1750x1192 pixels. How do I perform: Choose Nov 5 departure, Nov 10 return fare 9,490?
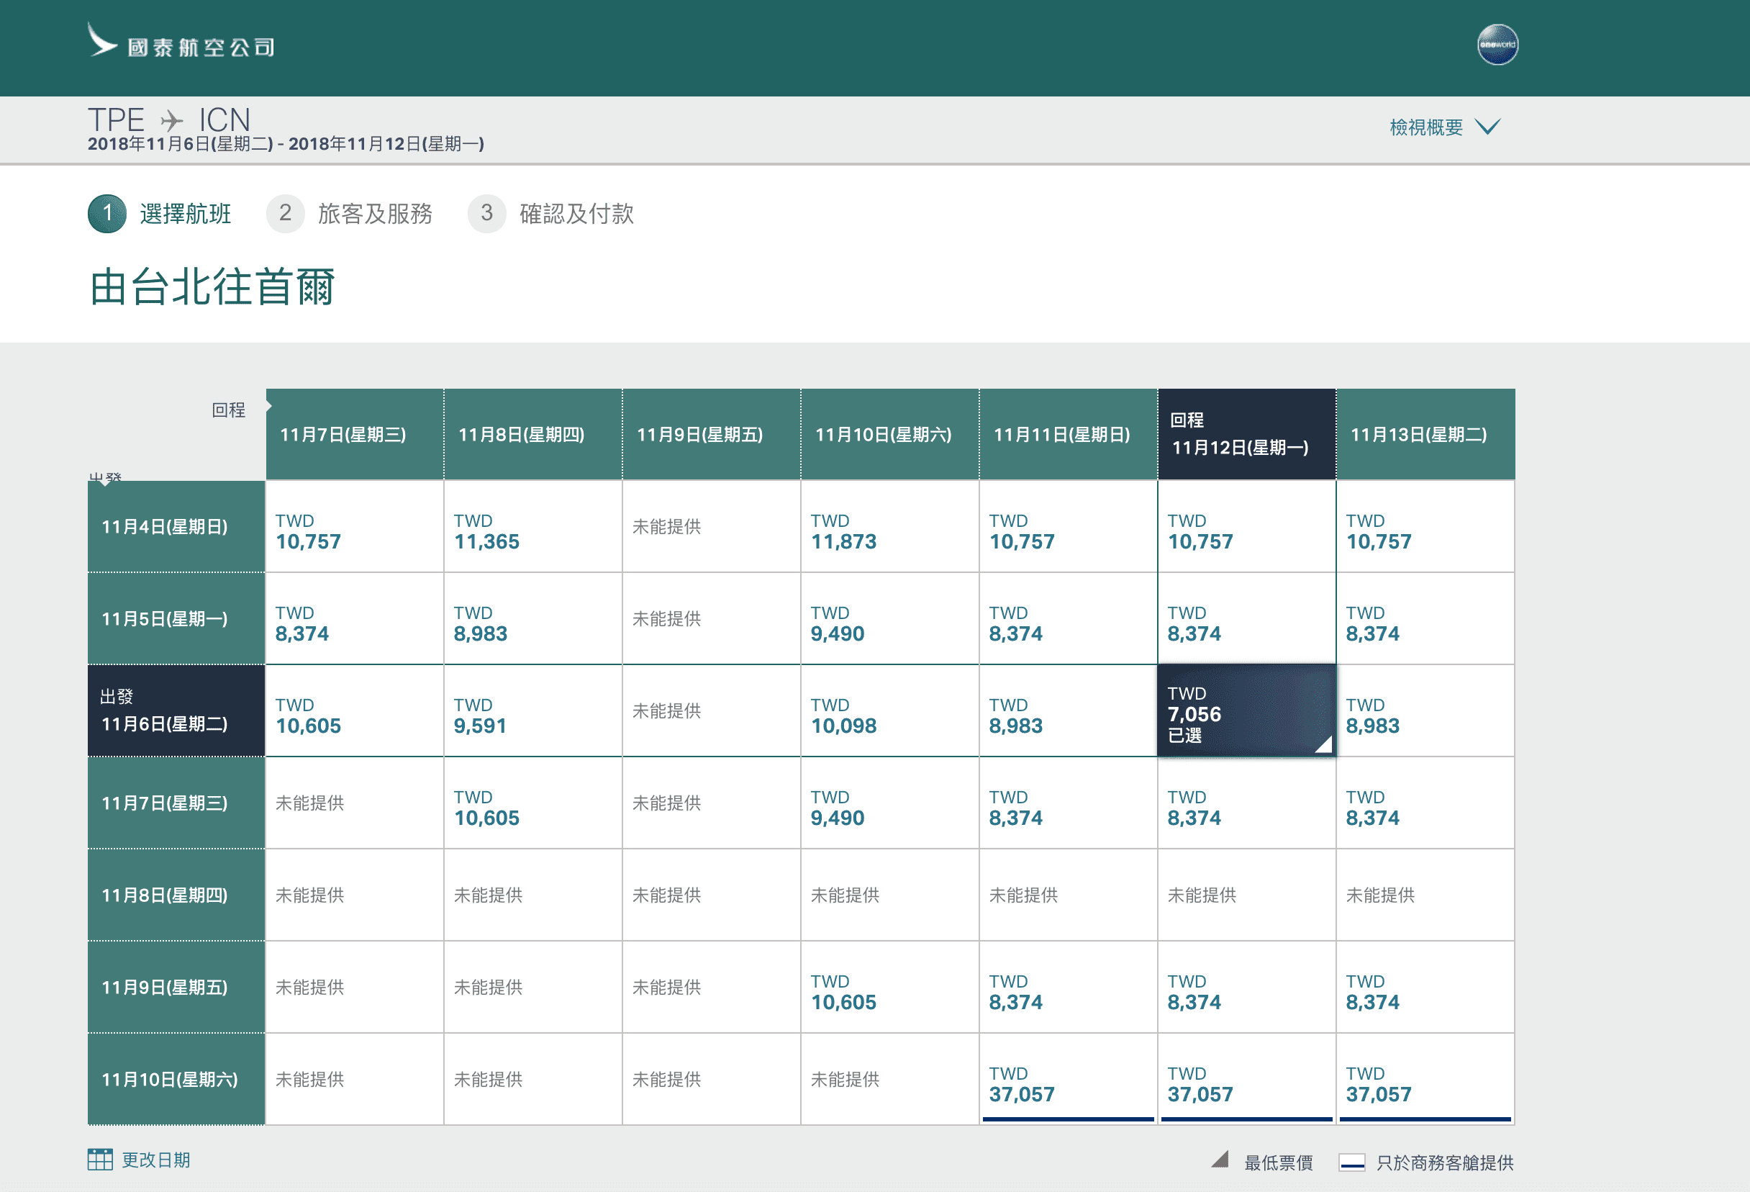[890, 618]
